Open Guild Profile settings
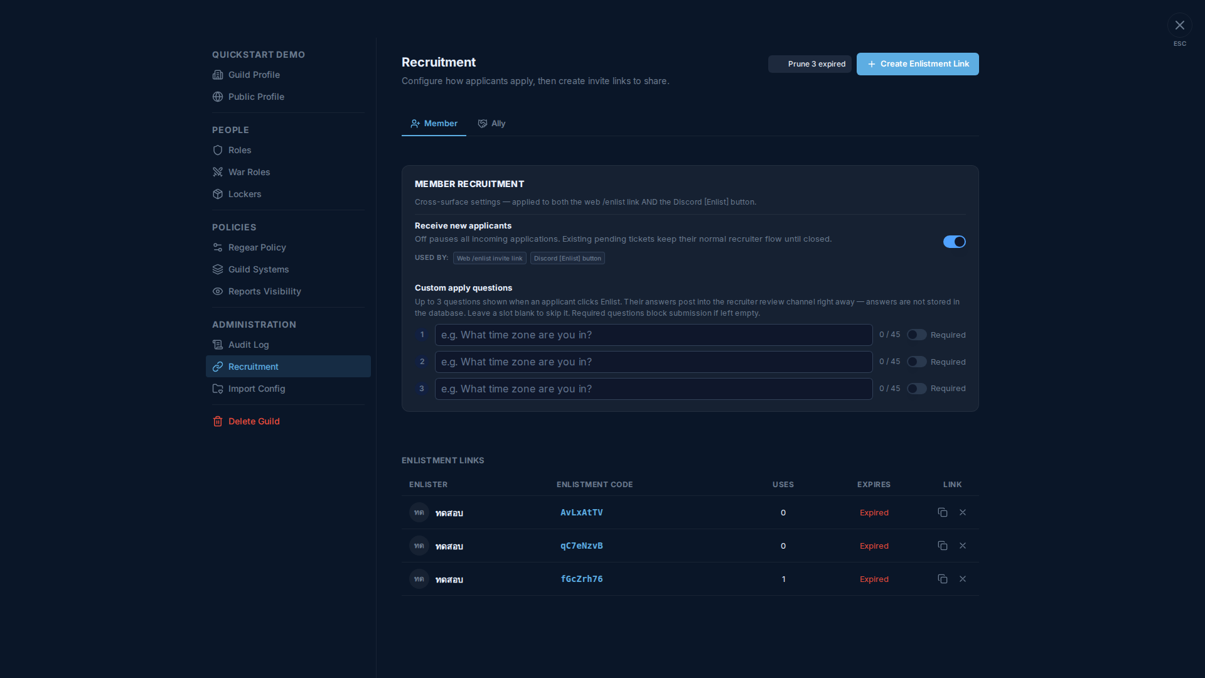The height and width of the screenshot is (678, 1205). [288, 75]
